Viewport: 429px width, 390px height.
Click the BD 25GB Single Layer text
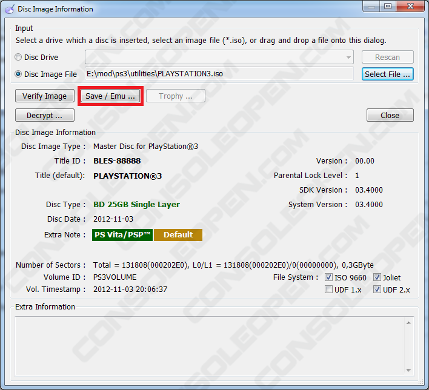[x=136, y=204]
